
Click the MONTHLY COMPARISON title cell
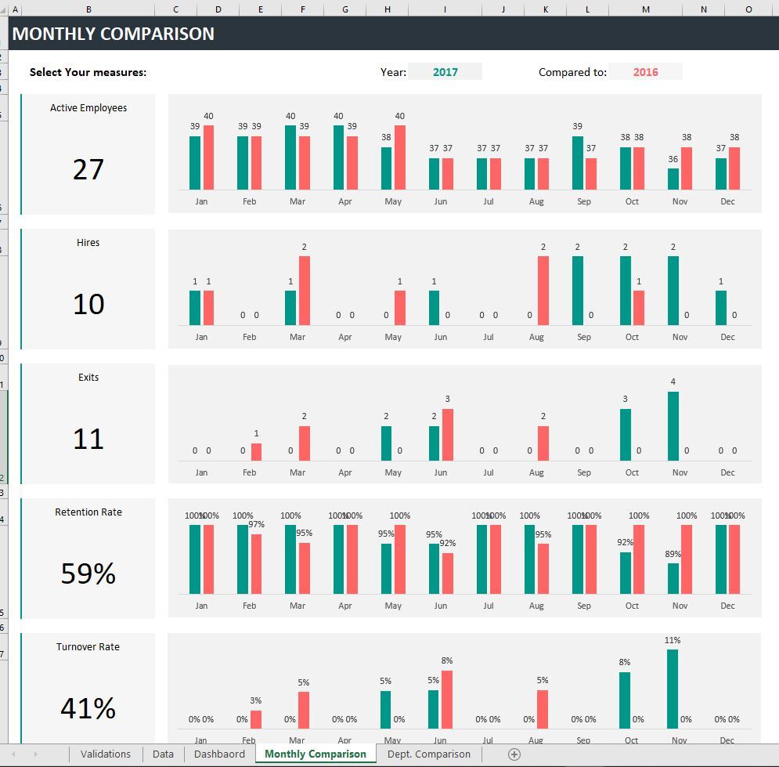click(x=394, y=34)
